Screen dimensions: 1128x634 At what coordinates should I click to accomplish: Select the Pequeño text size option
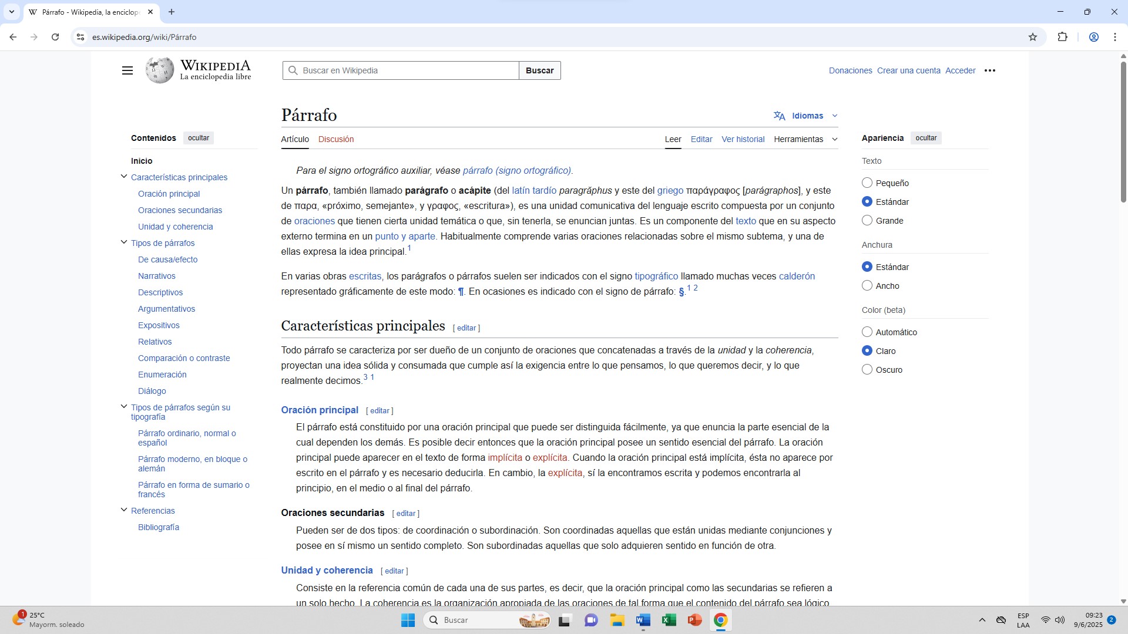tap(867, 183)
